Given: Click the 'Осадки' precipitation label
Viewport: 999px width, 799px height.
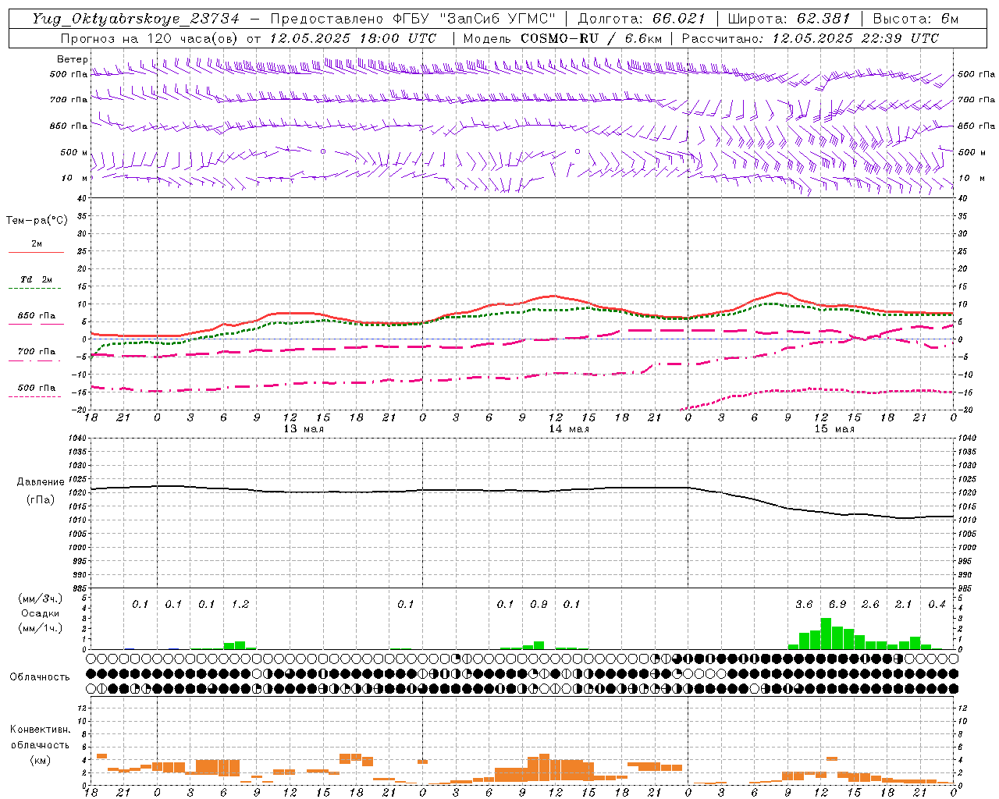Looking at the screenshot, I should [40, 613].
